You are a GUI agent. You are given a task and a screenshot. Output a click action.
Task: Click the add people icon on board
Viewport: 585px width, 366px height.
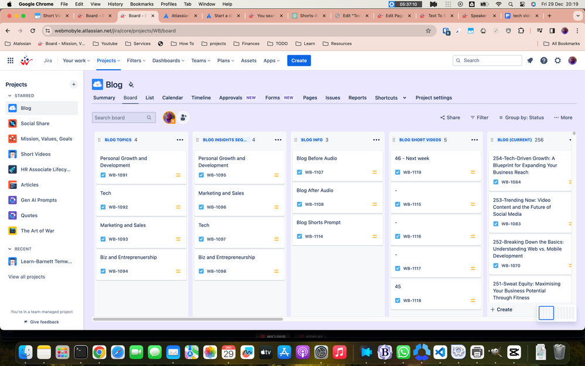tap(183, 118)
